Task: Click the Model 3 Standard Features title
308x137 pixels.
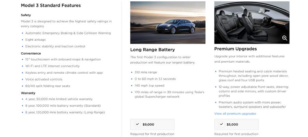Action: tap(51, 5)
